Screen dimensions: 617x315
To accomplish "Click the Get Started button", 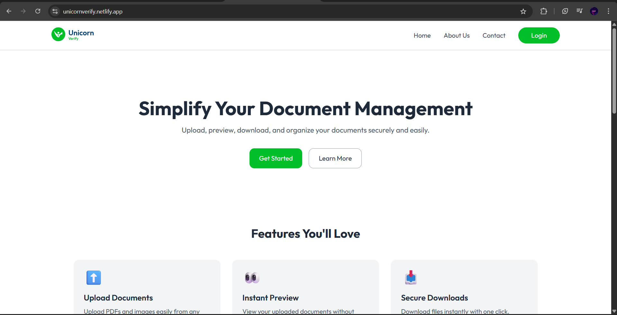I will (276, 158).
